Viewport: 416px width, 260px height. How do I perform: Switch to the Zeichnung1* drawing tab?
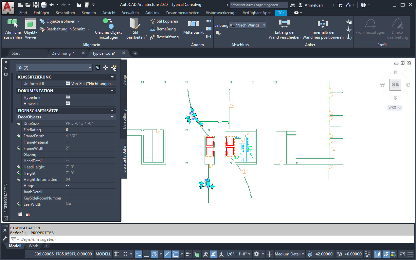pyautogui.click(x=63, y=53)
